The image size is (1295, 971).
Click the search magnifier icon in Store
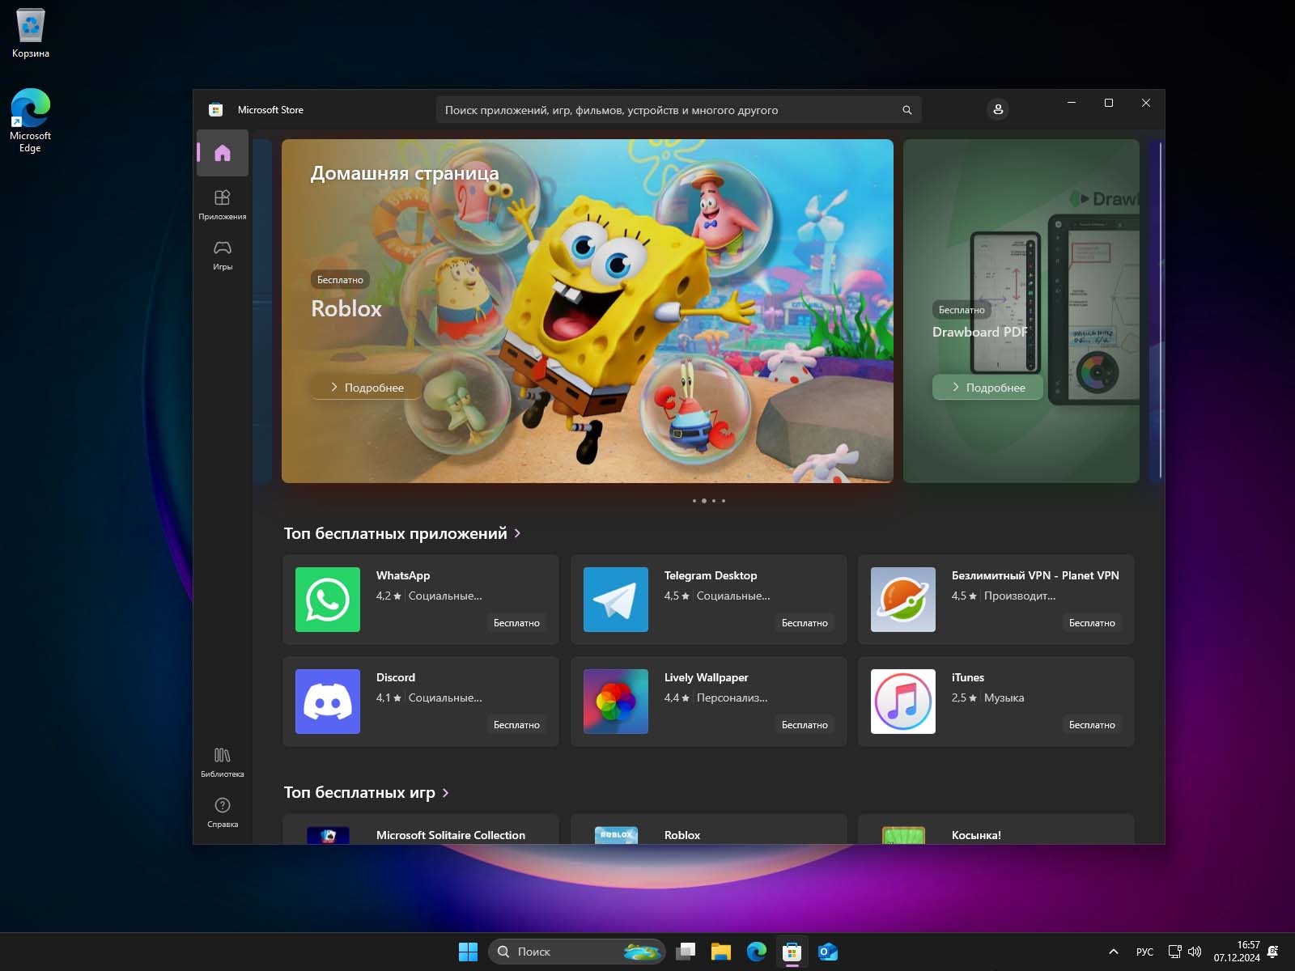906,110
